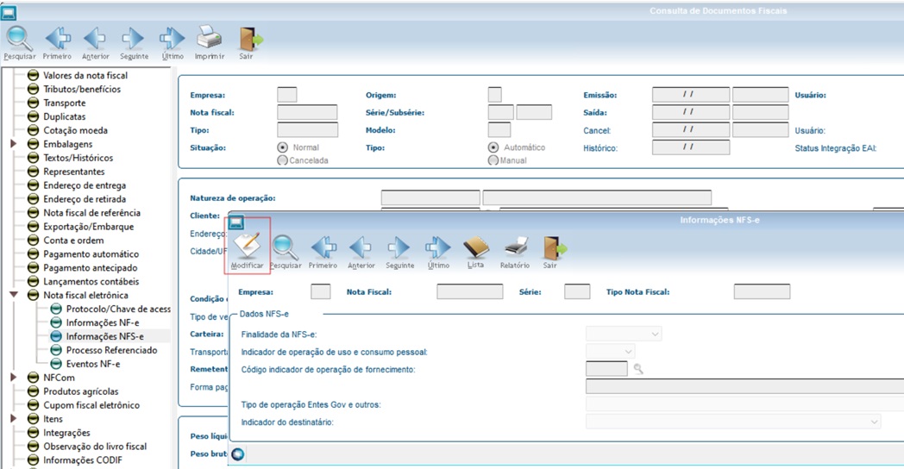
Task: Click Primeiro in the Informações NFS-e toolbar
Action: [323, 251]
